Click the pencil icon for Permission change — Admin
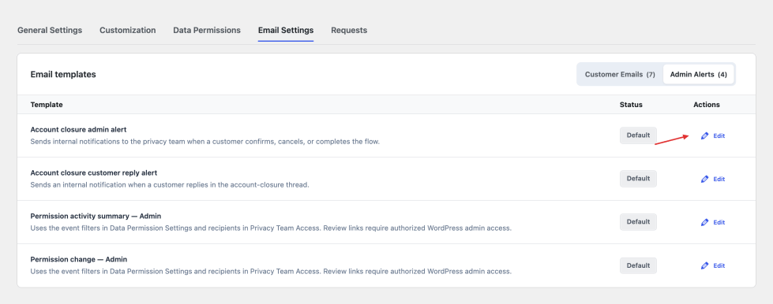773x304 pixels. click(704, 265)
